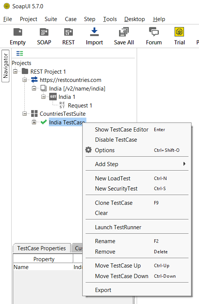The image size is (199, 304).
Task: Choose New SecurityTest
Action: 137,188
